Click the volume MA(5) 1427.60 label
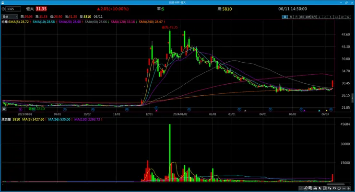Image resolution: width=355 pixels, height=192 pixels. pos(34,120)
